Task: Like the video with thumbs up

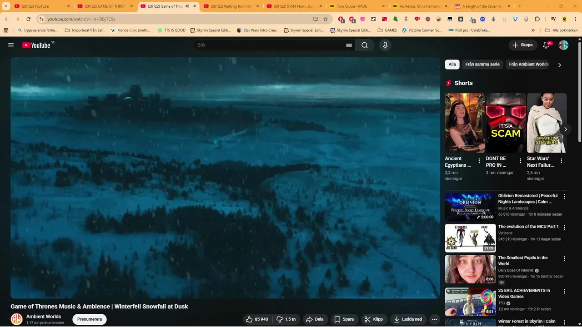Action: tap(257, 319)
